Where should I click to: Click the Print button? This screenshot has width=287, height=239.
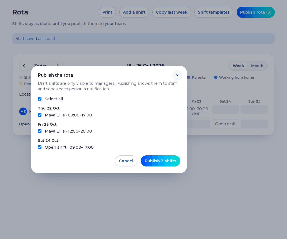pyautogui.click(x=107, y=12)
